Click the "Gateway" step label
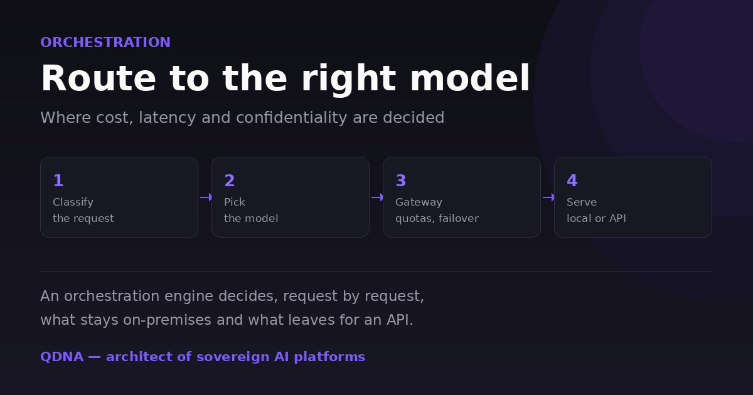Viewport: 753px width, 395px height. click(419, 203)
